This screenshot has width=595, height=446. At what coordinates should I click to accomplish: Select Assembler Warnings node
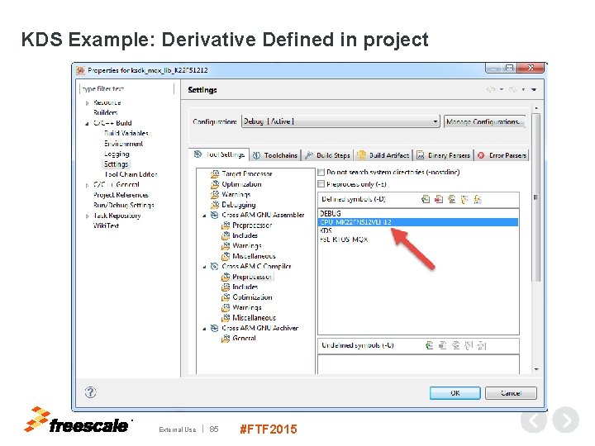click(x=241, y=246)
